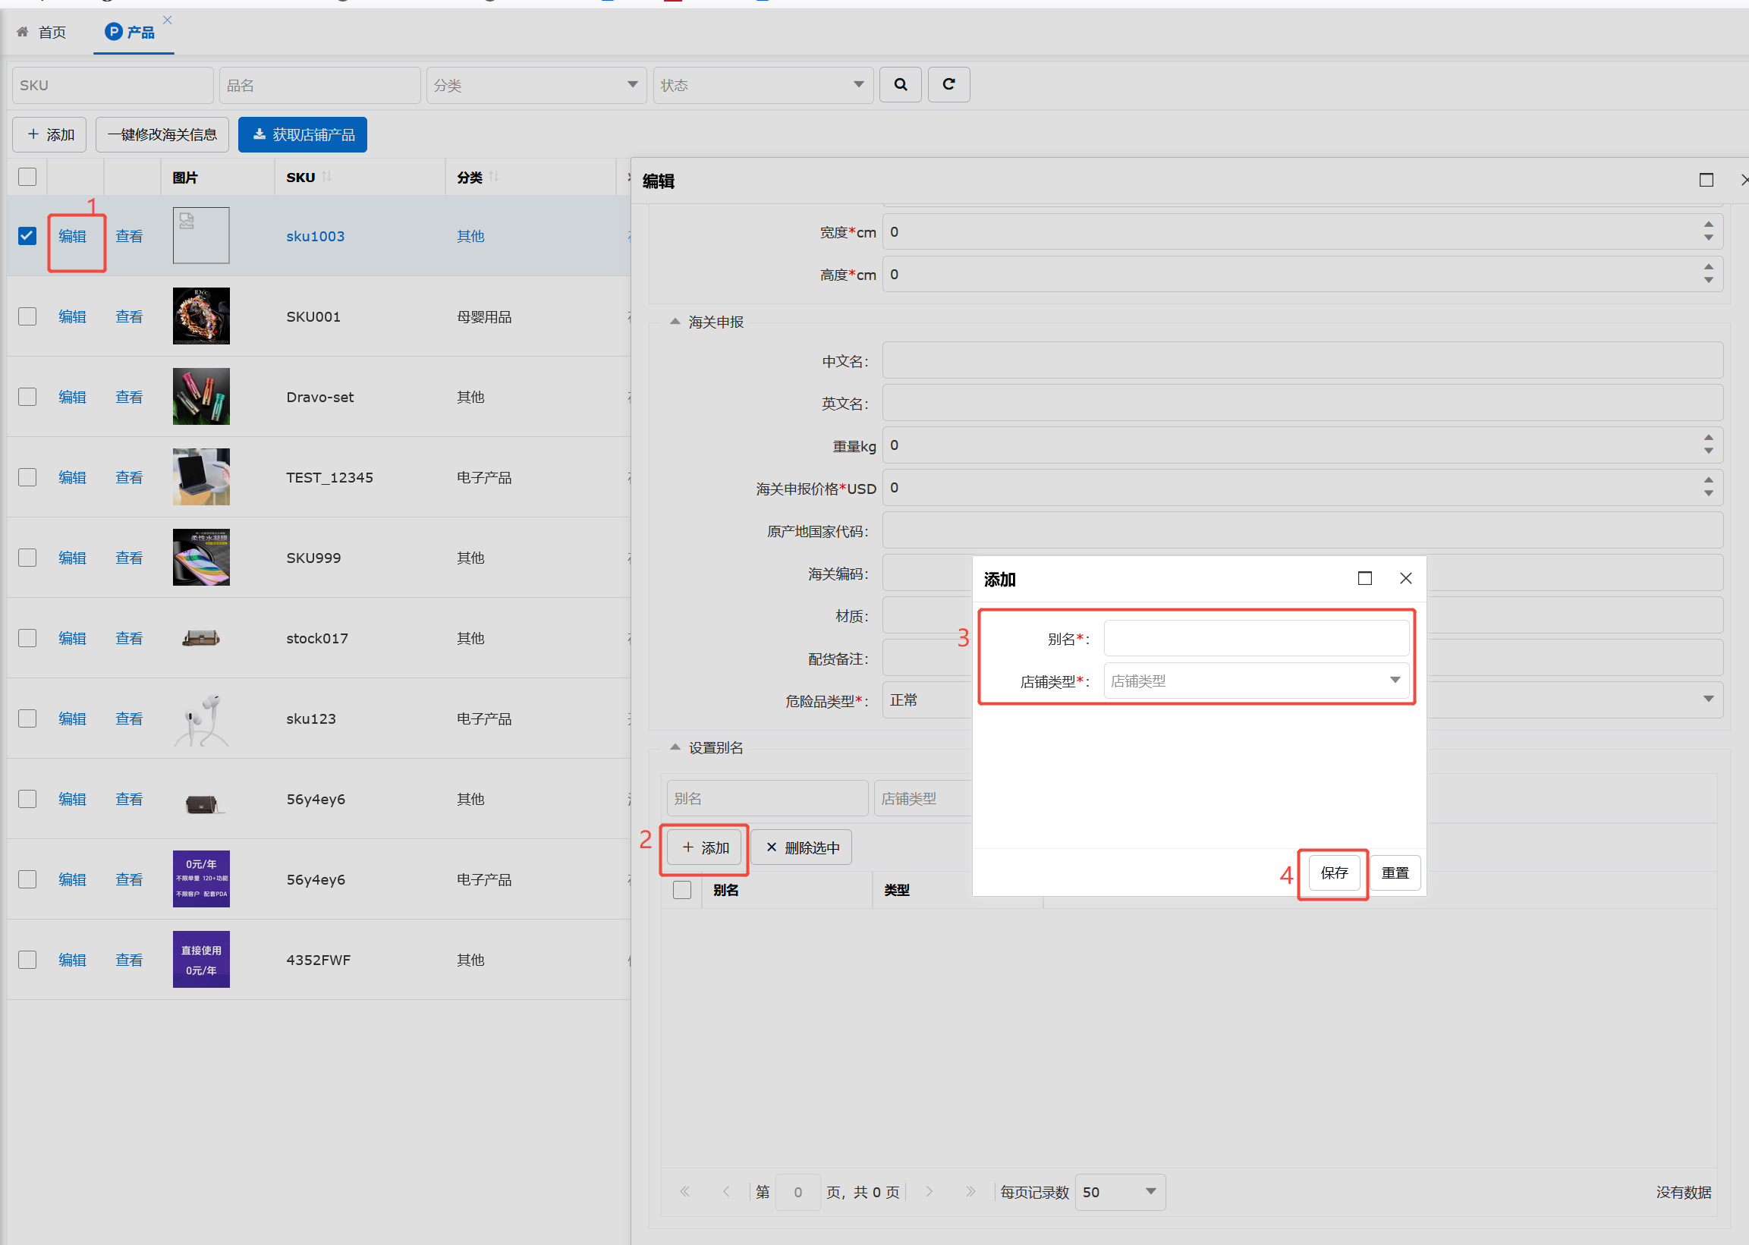Uncheck the sku1003 row checkbox
This screenshot has height=1245, width=1749.
coord(27,236)
